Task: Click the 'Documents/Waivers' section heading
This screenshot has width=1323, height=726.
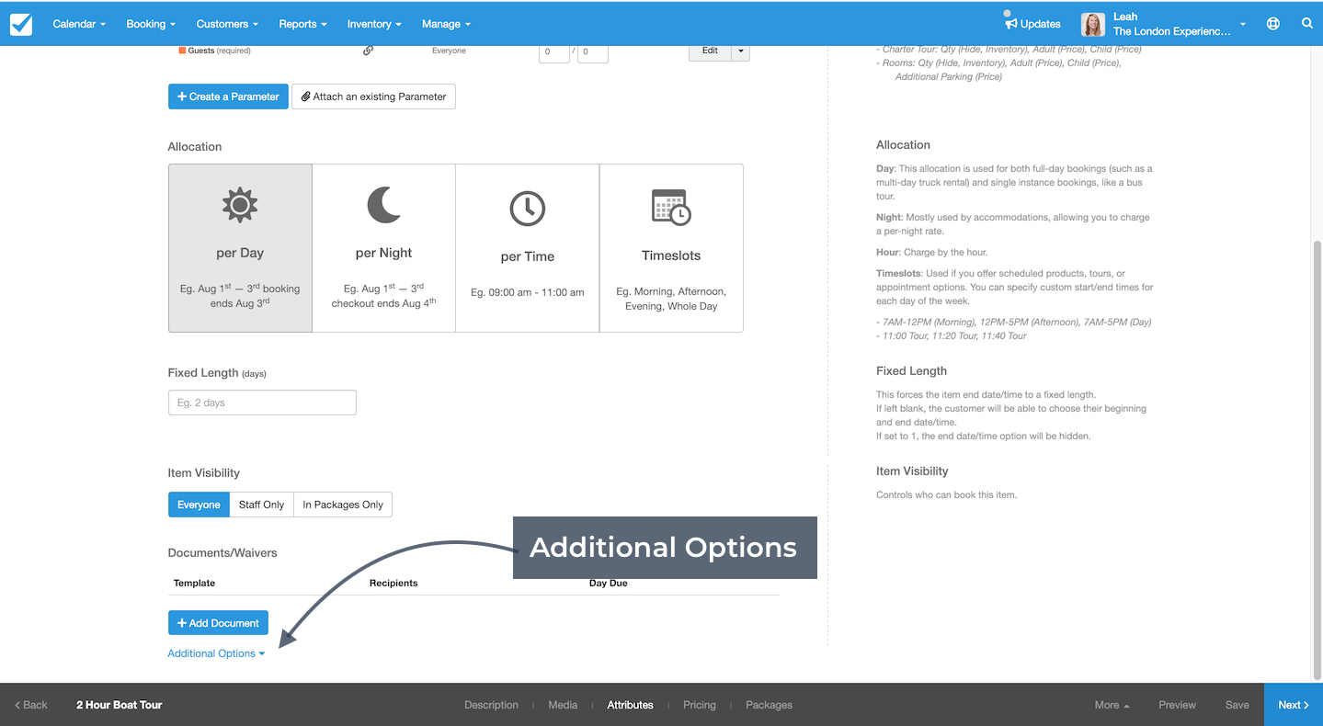Action: coord(222,553)
